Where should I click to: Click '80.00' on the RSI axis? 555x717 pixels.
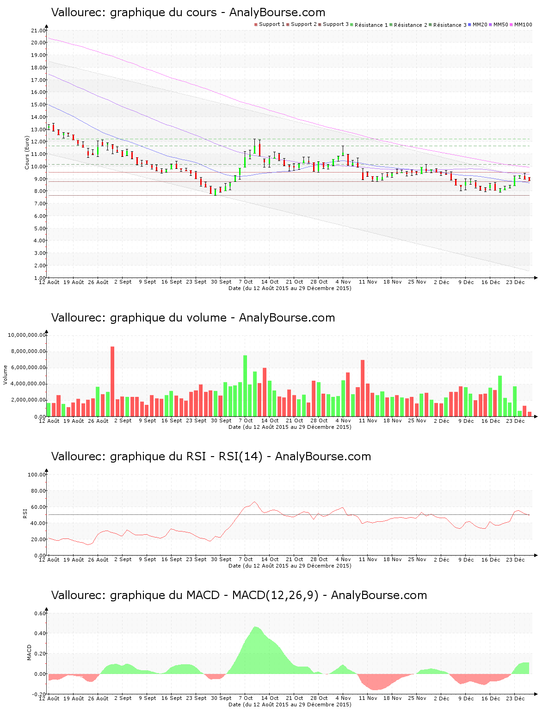pyautogui.click(x=38, y=491)
